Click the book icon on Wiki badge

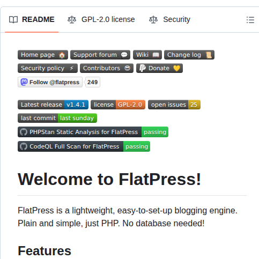156,55
